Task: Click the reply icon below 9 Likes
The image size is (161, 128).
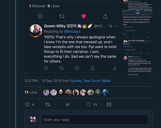Action: pos(40,16)
